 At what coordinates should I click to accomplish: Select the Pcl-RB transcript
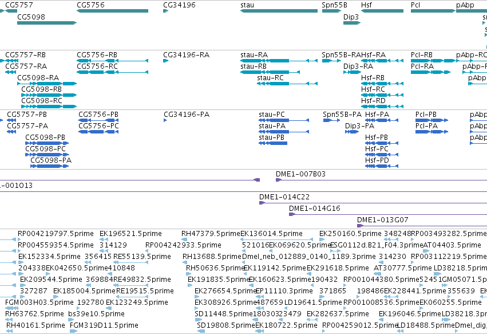pyautogui.click(x=433, y=61)
